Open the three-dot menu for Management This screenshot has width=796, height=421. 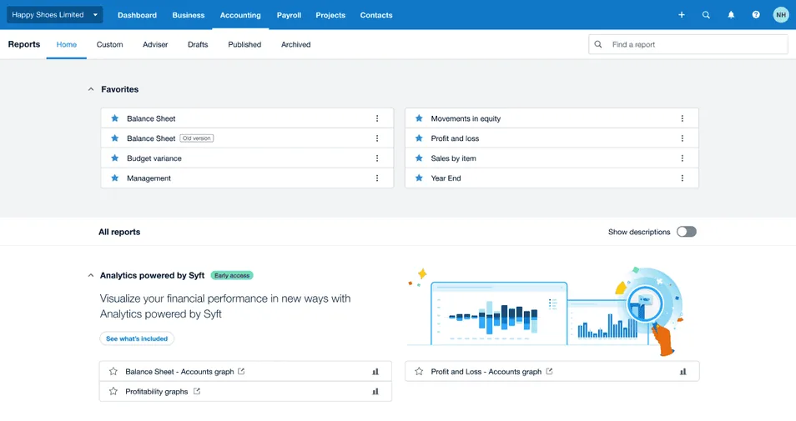(x=377, y=178)
